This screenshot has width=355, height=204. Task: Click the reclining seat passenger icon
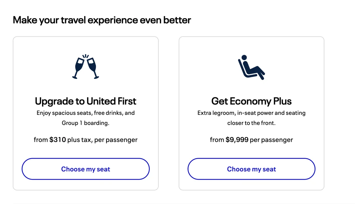tap(251, 68)
